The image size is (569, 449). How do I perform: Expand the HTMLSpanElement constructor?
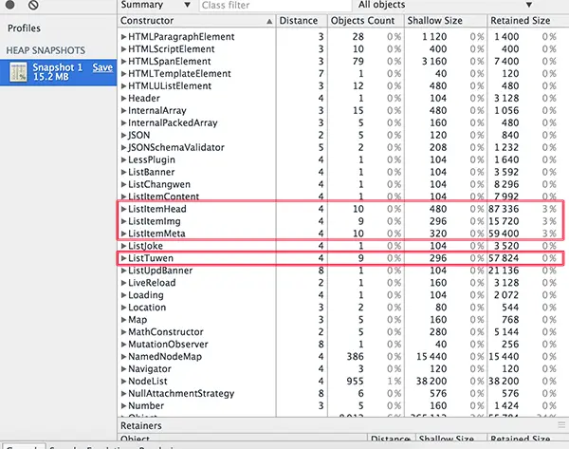pos(123,62)
